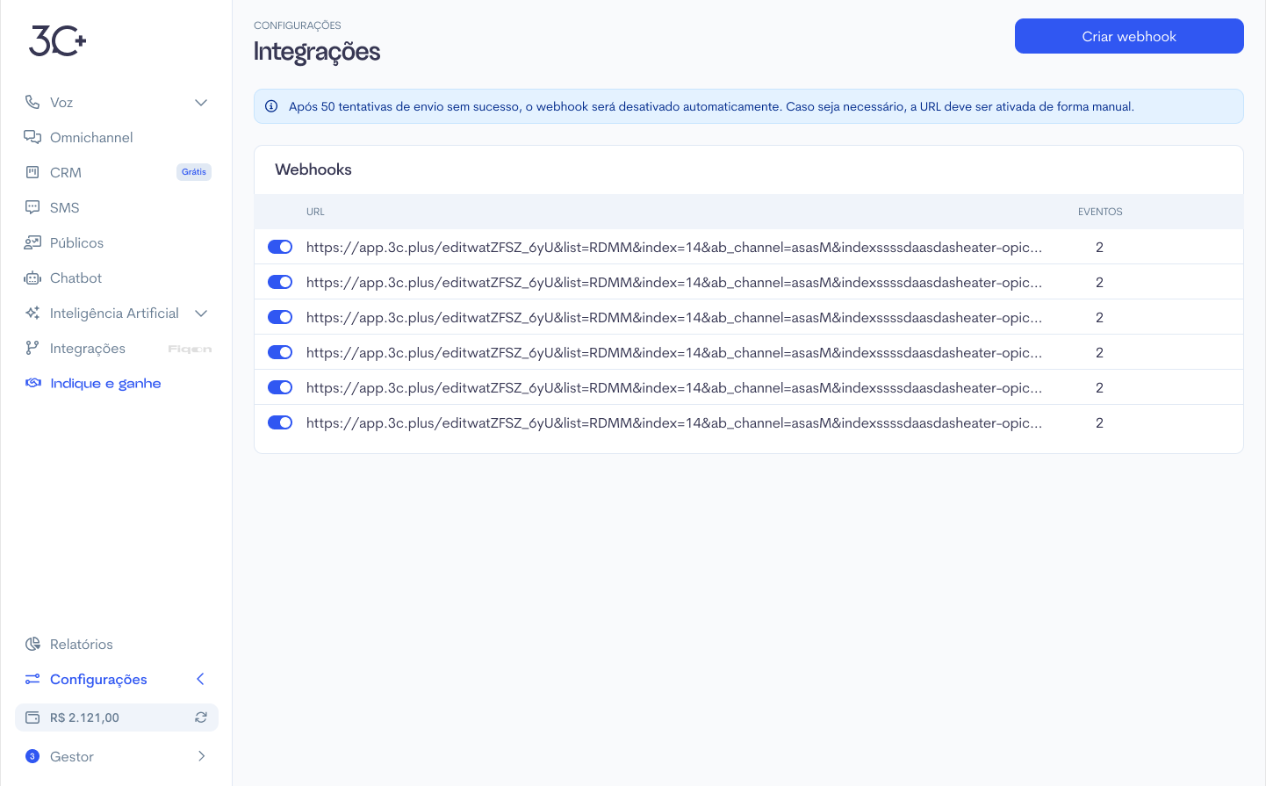This screenshot has width=1266, height=786.
Task: Open the CRM section
Action: tap(66, 172)
